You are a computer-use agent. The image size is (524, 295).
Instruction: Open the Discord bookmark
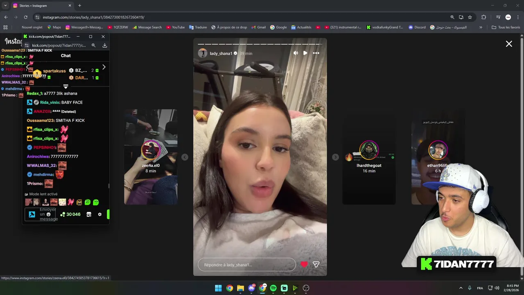416,27
